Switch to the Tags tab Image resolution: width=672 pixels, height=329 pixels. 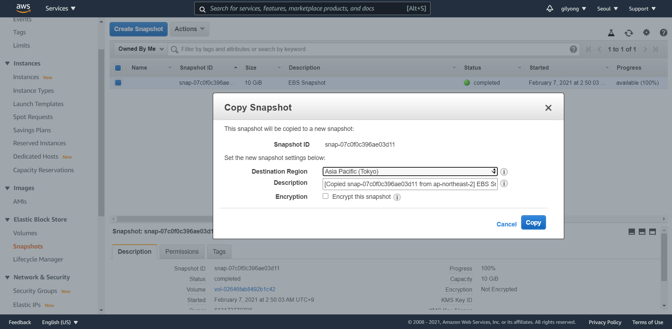pos(219,252)
